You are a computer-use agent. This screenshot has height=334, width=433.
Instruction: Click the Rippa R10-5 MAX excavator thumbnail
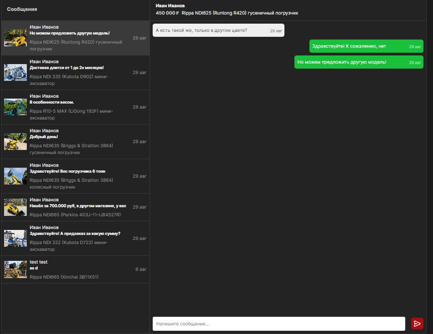tap(15, 107)
